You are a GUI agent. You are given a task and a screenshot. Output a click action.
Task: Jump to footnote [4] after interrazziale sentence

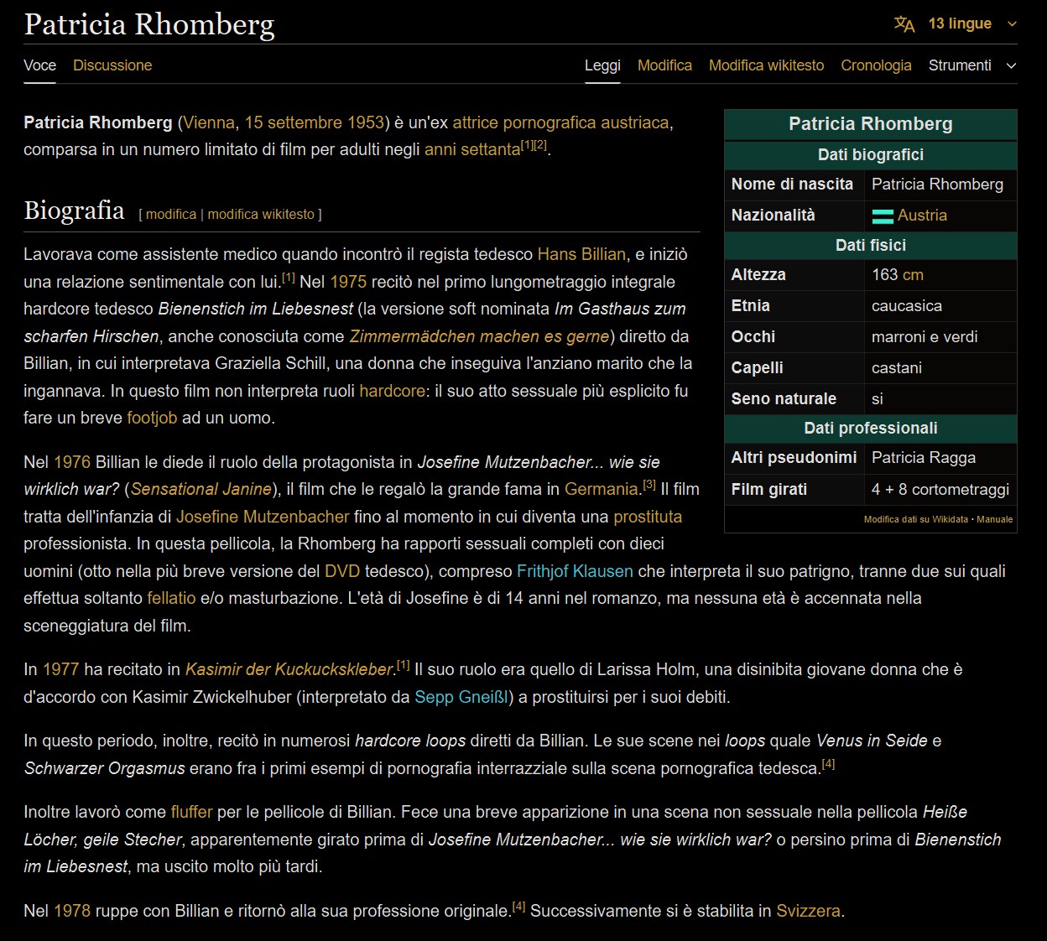(829, 763)
